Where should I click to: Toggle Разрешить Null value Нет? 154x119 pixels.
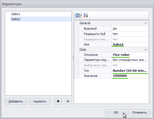click(130, 34)
